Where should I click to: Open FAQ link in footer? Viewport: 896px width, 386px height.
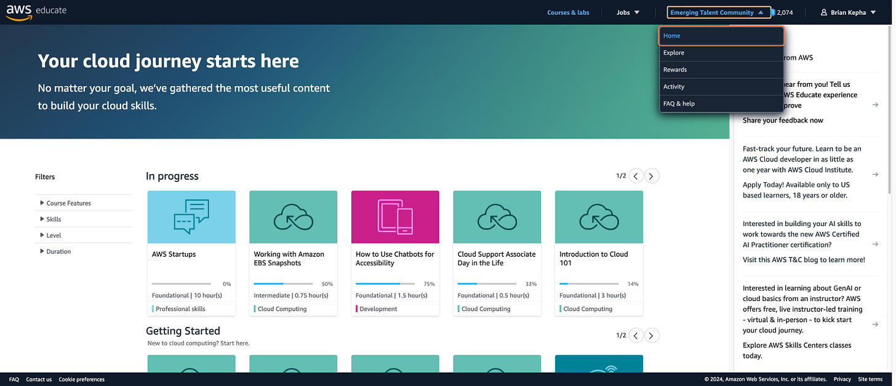pyautogui.click(x=14, y=379)
